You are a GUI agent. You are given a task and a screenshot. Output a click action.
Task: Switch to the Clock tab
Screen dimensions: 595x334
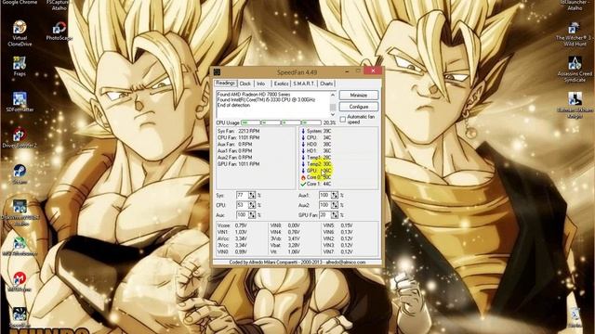point(245,83)
